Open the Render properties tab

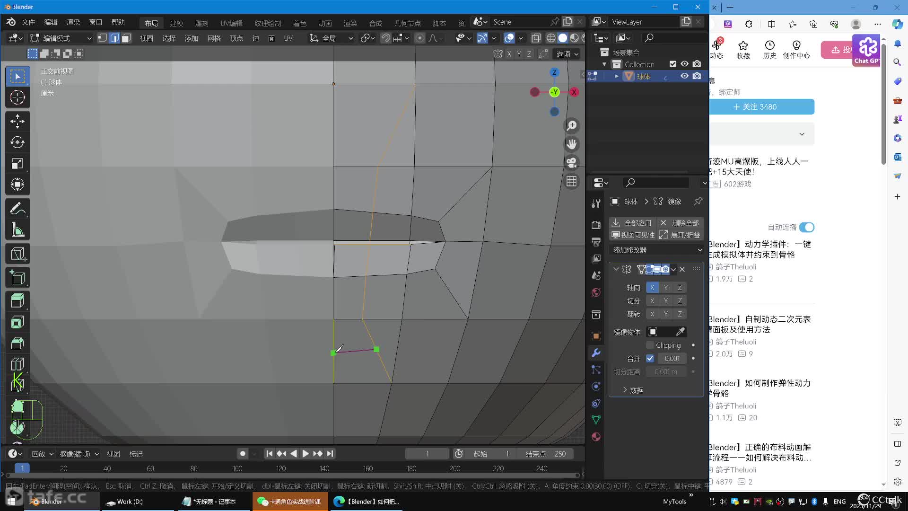coord(596,225)
